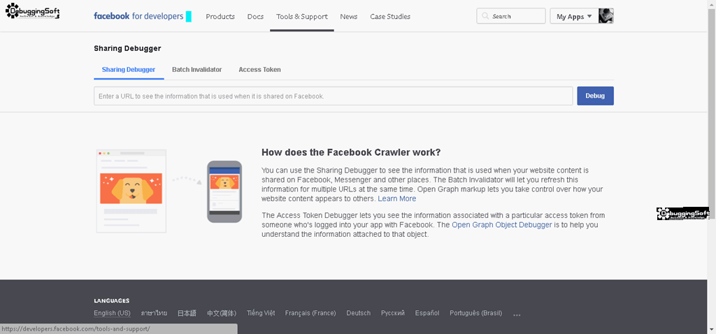
Task: Select Deutsch language in footer
Action: coord(359,313)
